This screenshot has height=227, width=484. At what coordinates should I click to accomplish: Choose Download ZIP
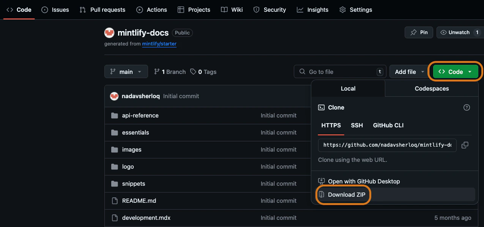click(395, 195)
